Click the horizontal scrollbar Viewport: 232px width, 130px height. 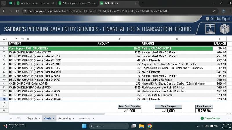point(57,114)
